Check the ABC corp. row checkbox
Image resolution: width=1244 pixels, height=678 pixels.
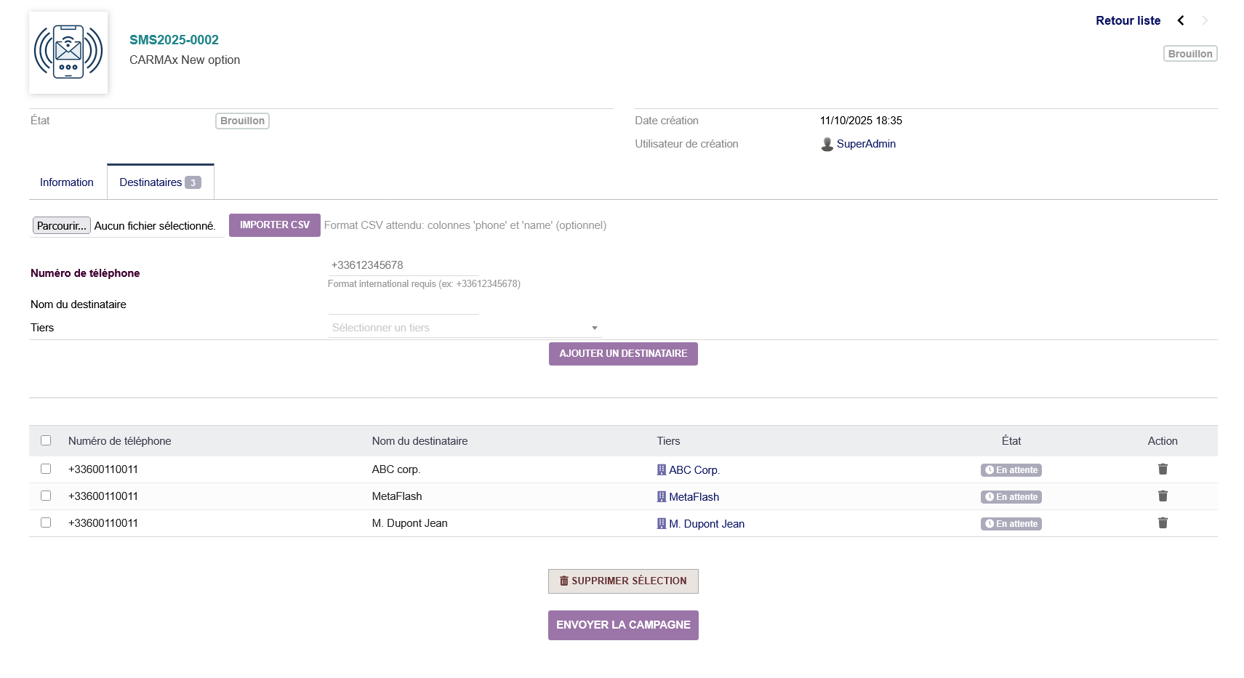[46, 469]
